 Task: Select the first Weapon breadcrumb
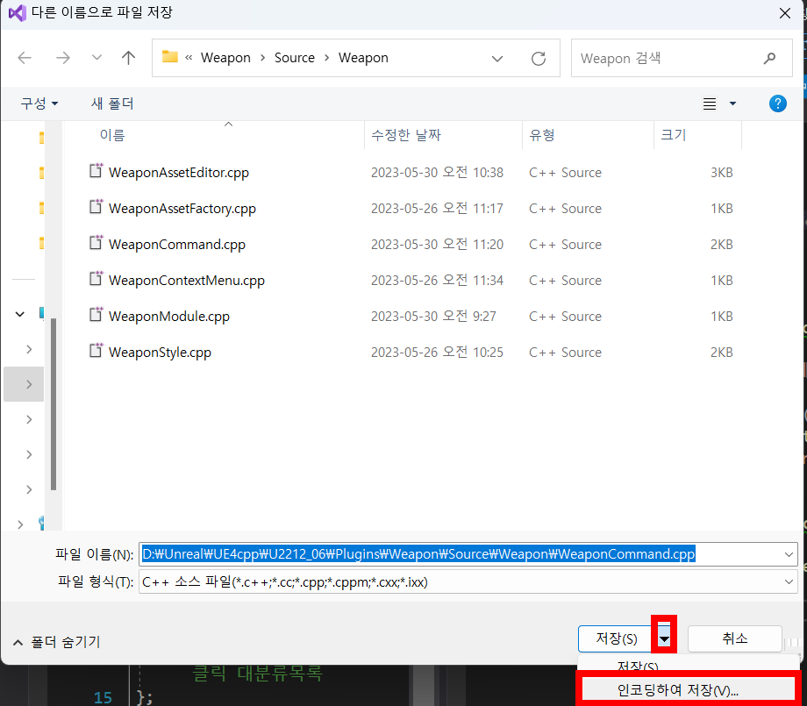coord(225,58)
